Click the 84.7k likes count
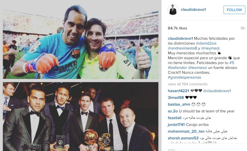This screenshot has width=247, height=151. [x=177, y=28]
